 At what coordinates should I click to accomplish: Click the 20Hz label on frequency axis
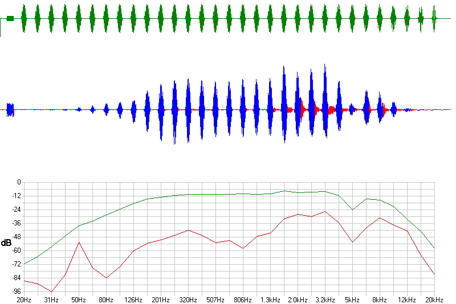[24, 300]
